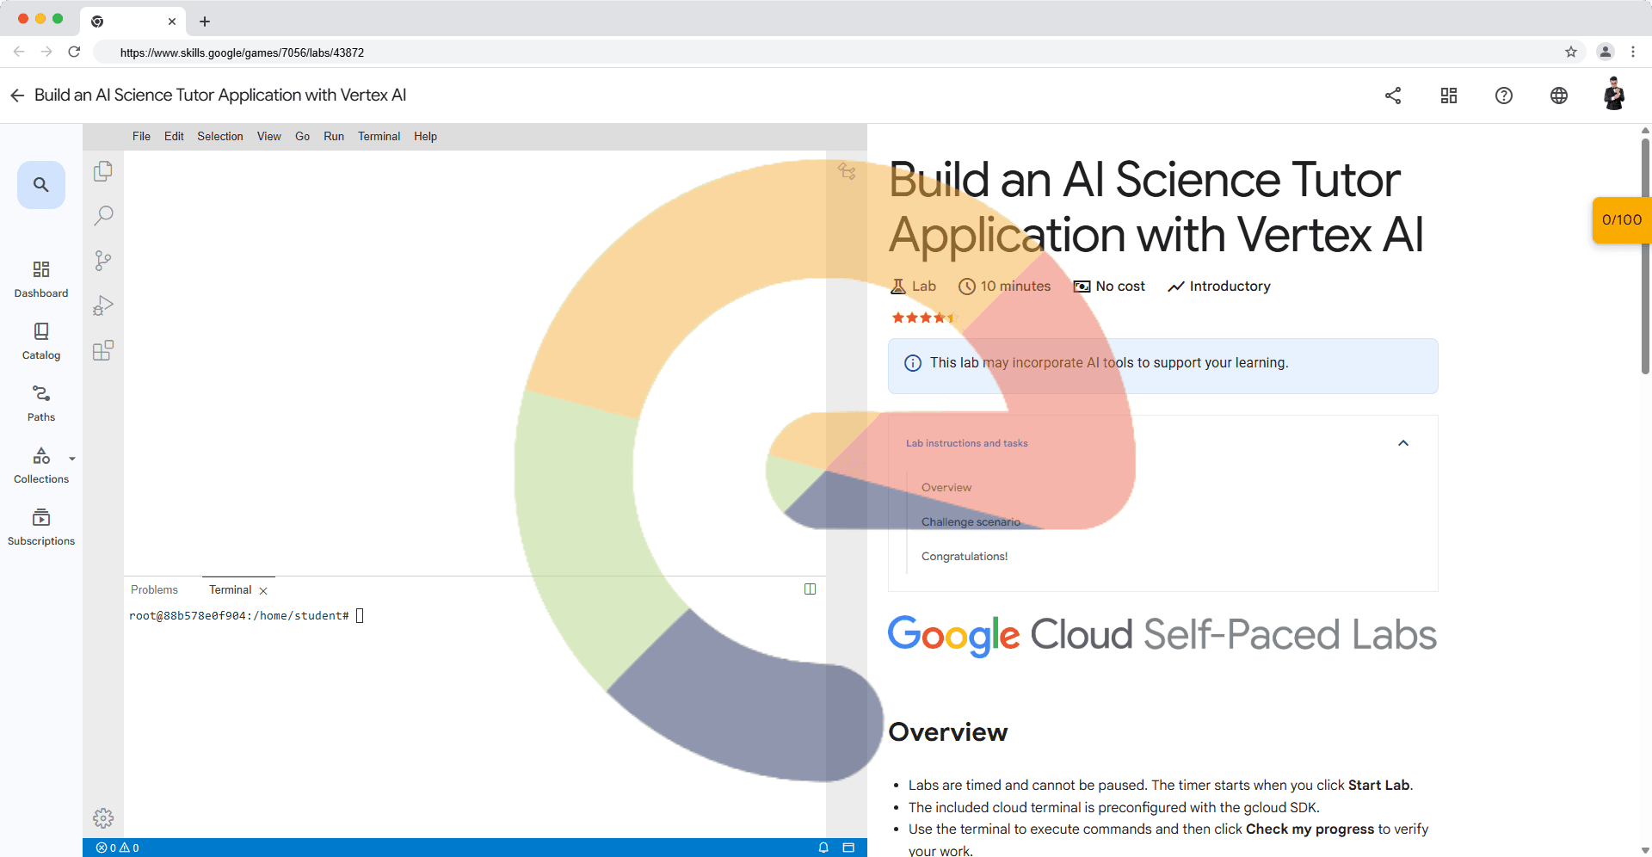
Task: Open the Chrome profile icon
Action: tap(1606, 52)
